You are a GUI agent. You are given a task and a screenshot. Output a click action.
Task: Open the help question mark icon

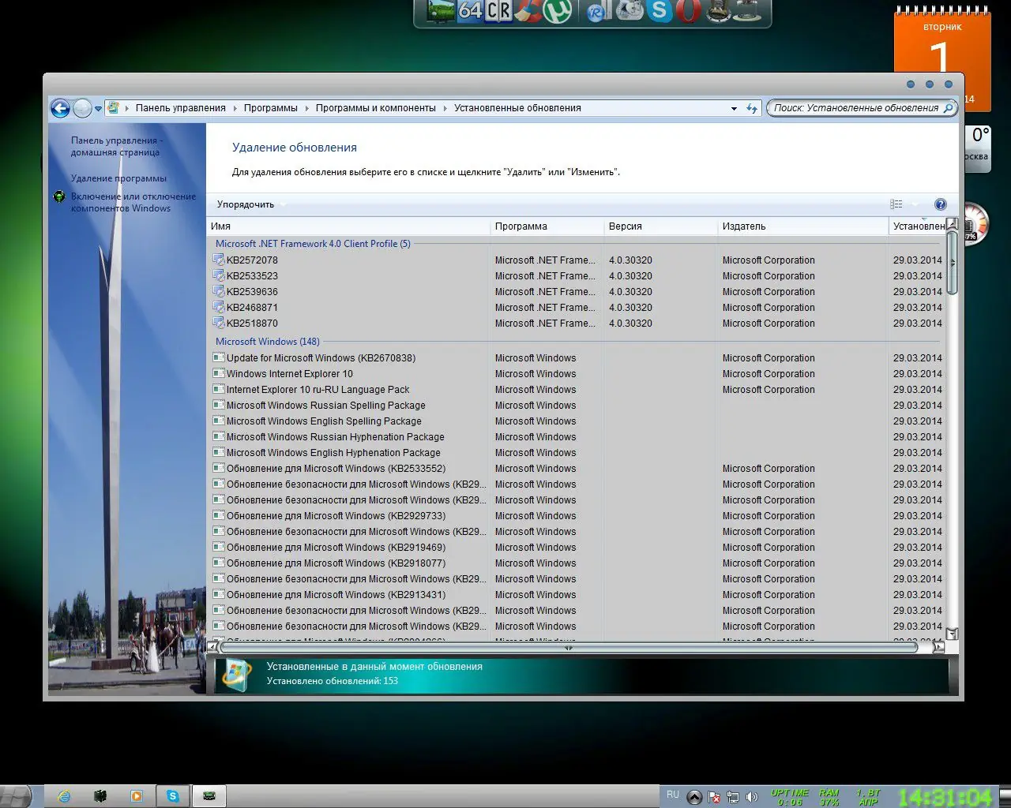click(x=940, y=204)
